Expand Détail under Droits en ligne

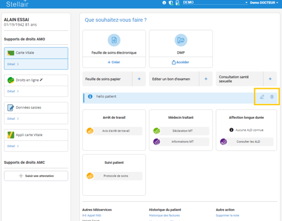pos(13,91)
